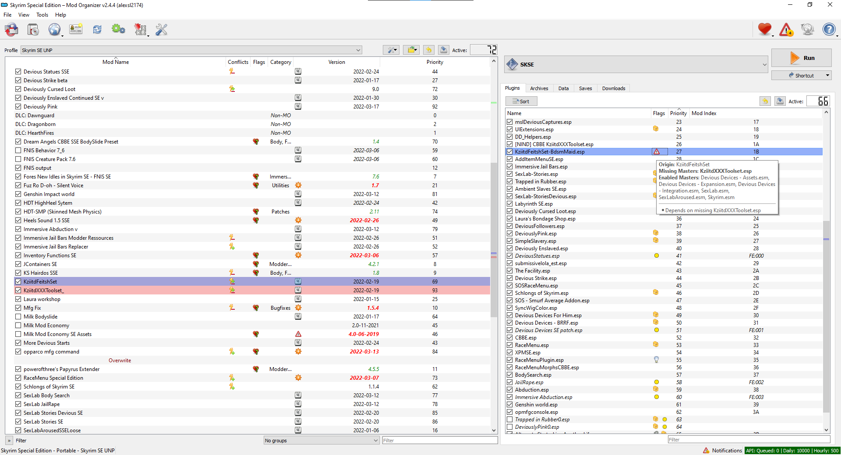Restore mod list backup icon

point(429,50)
